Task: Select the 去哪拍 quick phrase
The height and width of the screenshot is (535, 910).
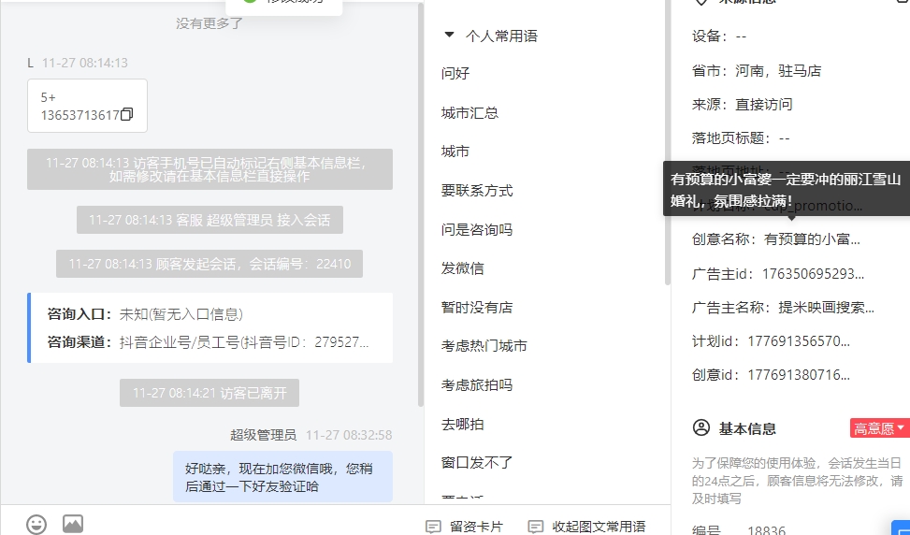Action: click(463, 425)
